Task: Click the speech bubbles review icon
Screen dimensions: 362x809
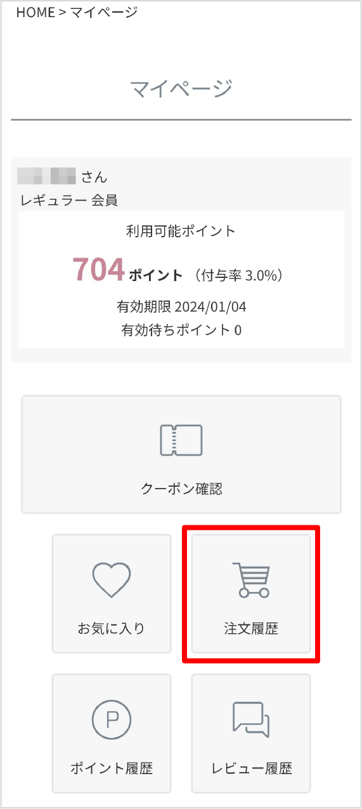Action: pyautogui.click(x=251, y=720)
